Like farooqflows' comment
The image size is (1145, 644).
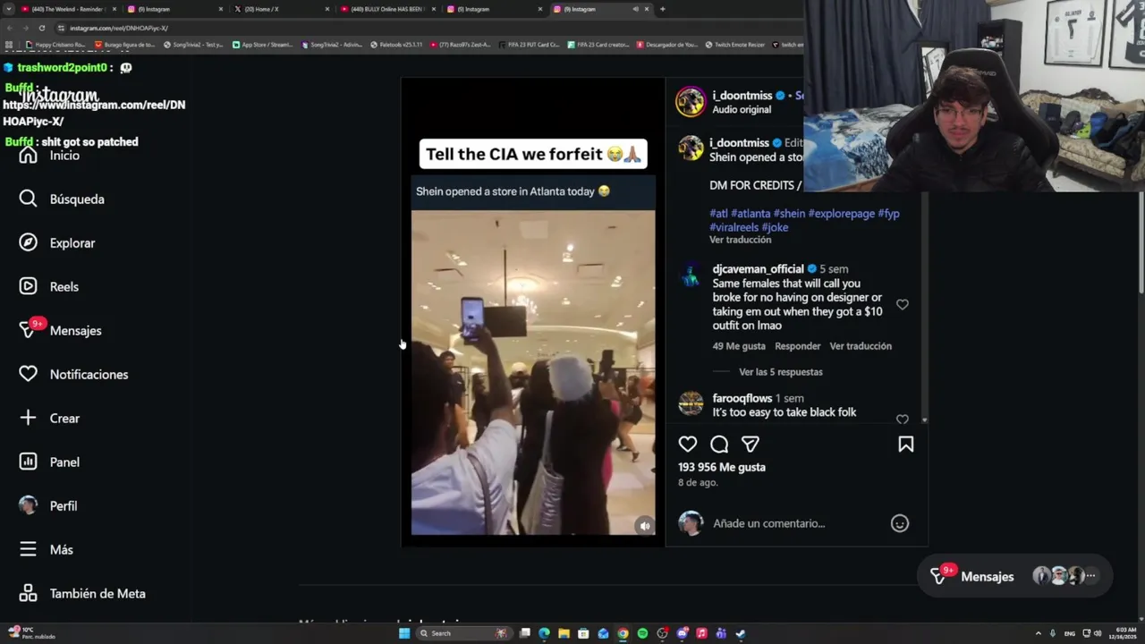(x=903, y=419)
